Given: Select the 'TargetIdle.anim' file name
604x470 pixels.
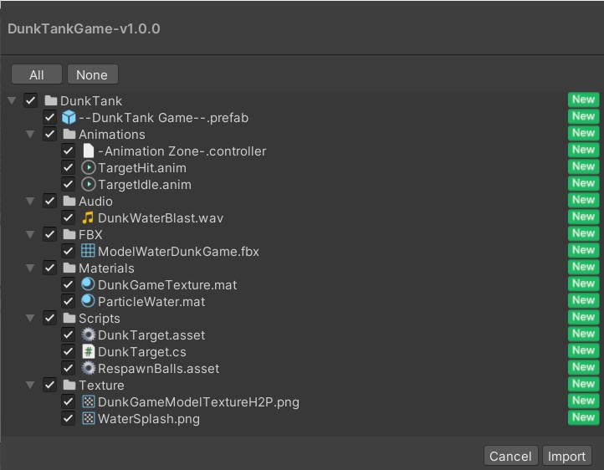Looking at the screenshot, I should [x=145, y=185].
